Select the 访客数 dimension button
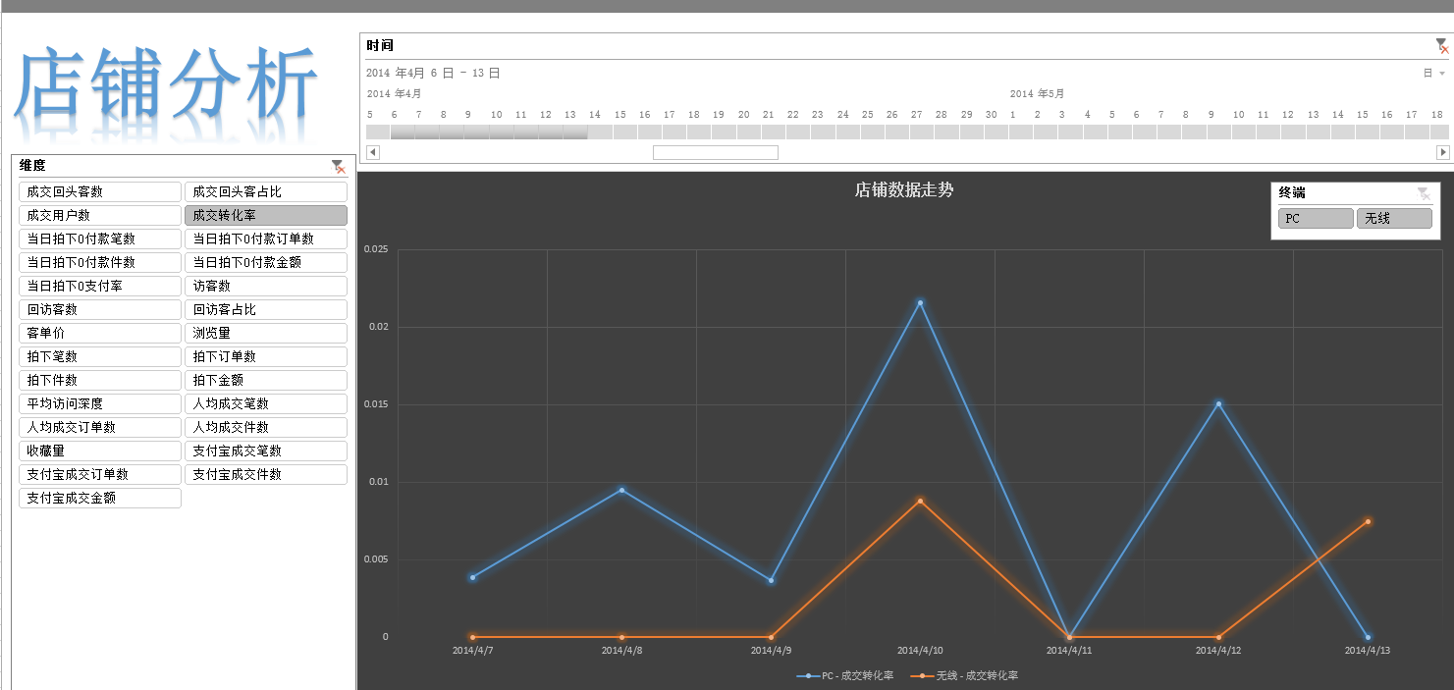Screen dimensions: 1454x690 pyautogui.click(x=266, y=287)
